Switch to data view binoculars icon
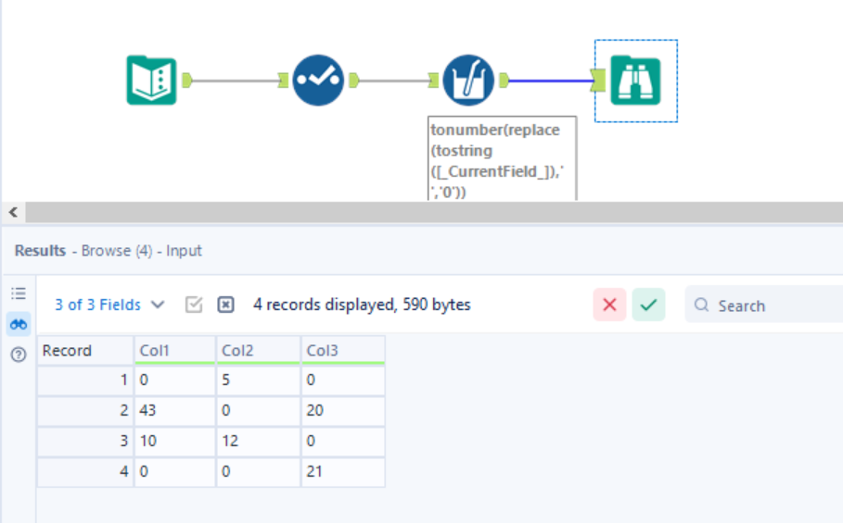 coord(19,324)
